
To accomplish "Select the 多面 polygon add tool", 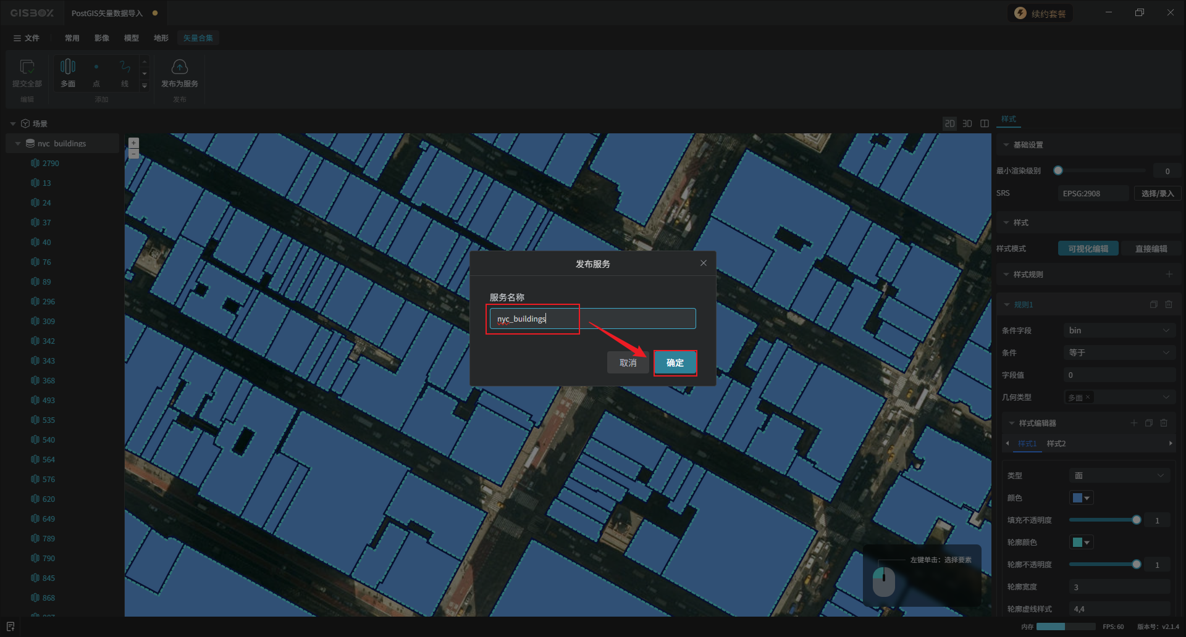I will (x=68, y=67).
